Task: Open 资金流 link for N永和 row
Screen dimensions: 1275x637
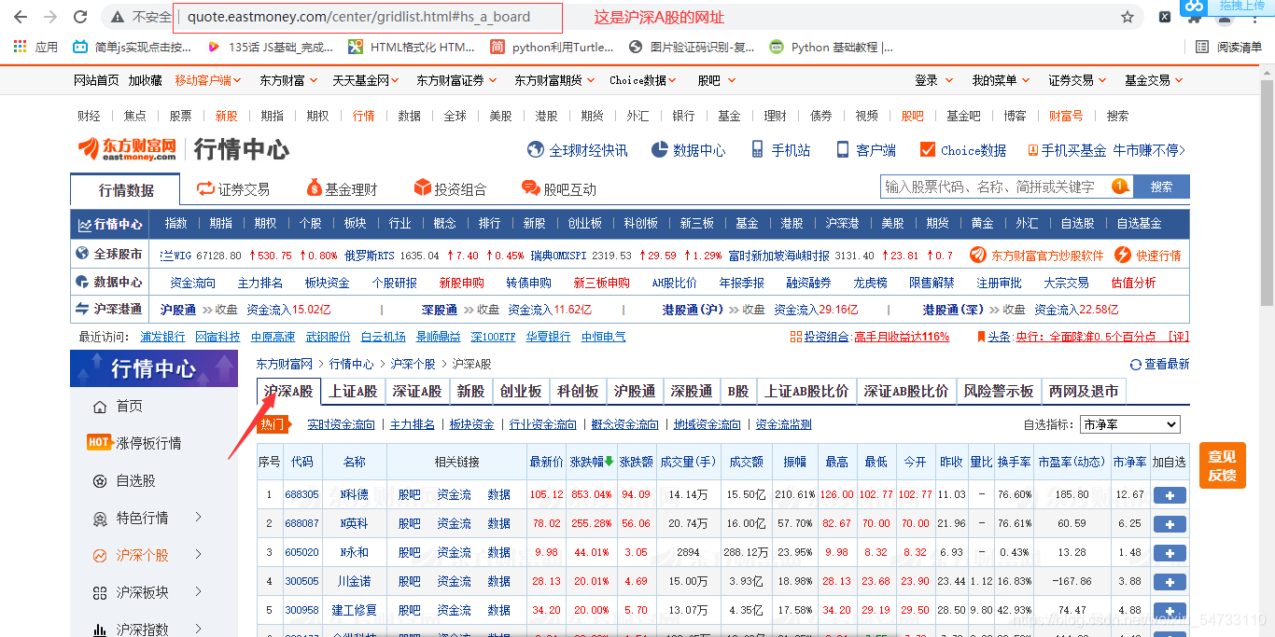Action: coord(454,553)
